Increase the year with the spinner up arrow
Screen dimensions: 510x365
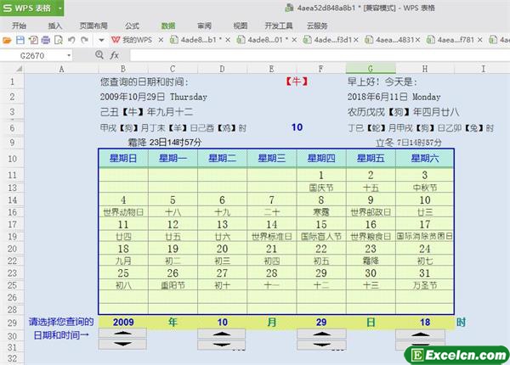click(x=123, y=334)
